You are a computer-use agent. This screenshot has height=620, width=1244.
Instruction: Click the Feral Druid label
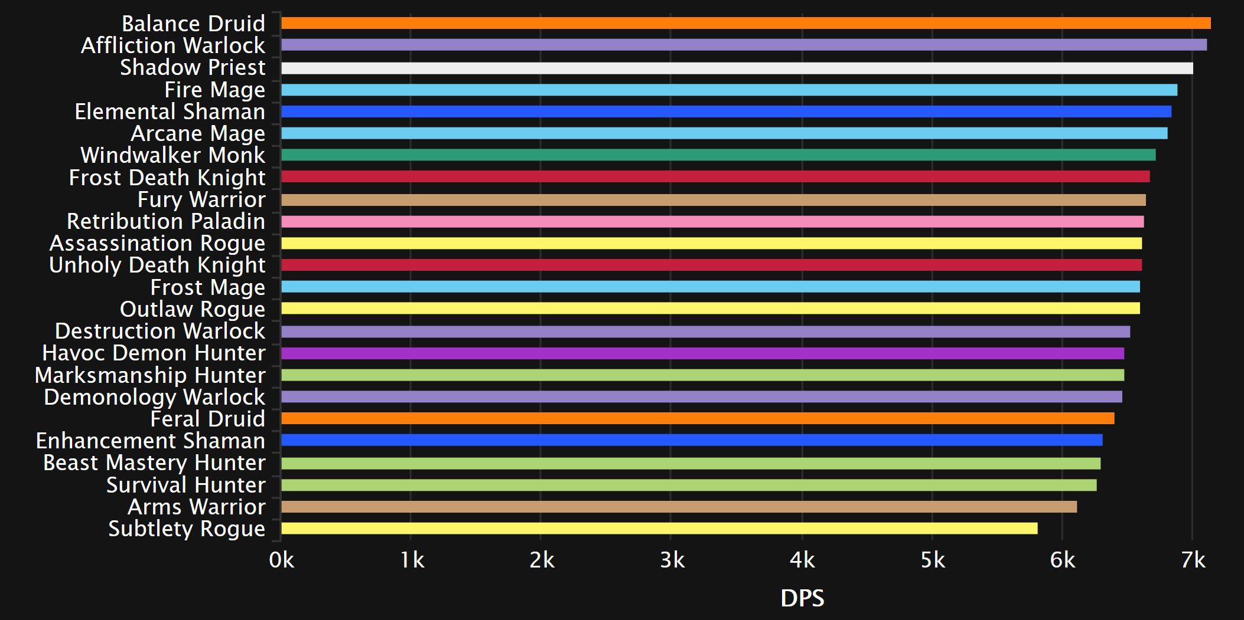[208, 419]
